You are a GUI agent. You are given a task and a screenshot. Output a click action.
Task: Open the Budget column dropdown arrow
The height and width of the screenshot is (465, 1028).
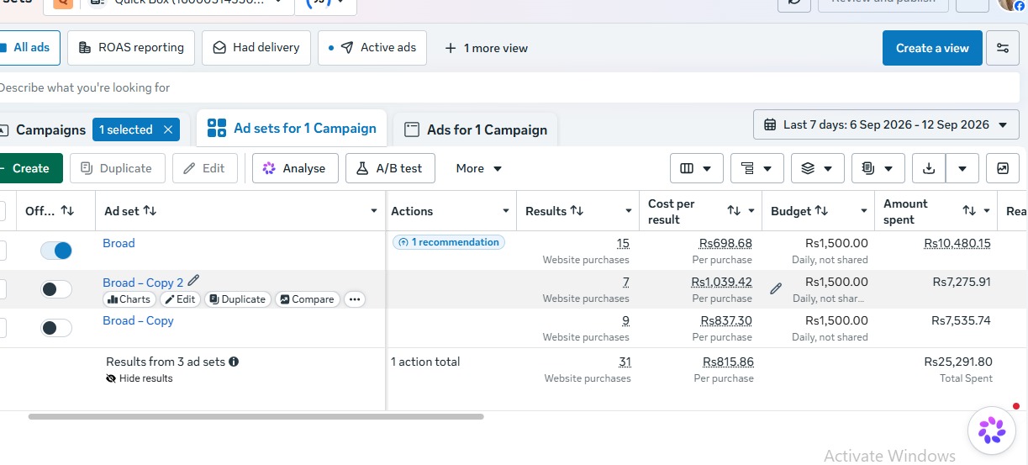coord(864,211)
